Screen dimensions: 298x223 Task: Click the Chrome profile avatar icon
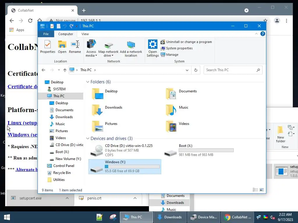tap(277, 21)
